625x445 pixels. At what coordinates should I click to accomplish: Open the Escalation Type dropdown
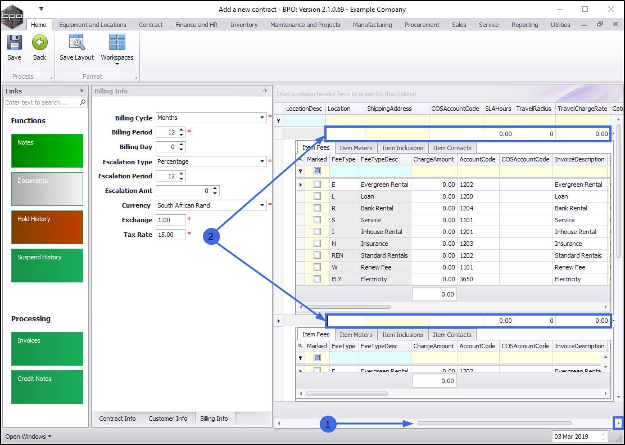tap(262, 162)
